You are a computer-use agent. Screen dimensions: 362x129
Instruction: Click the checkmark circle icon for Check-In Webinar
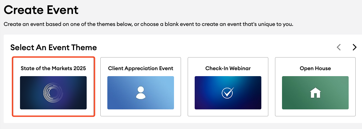tap(228, 93)
